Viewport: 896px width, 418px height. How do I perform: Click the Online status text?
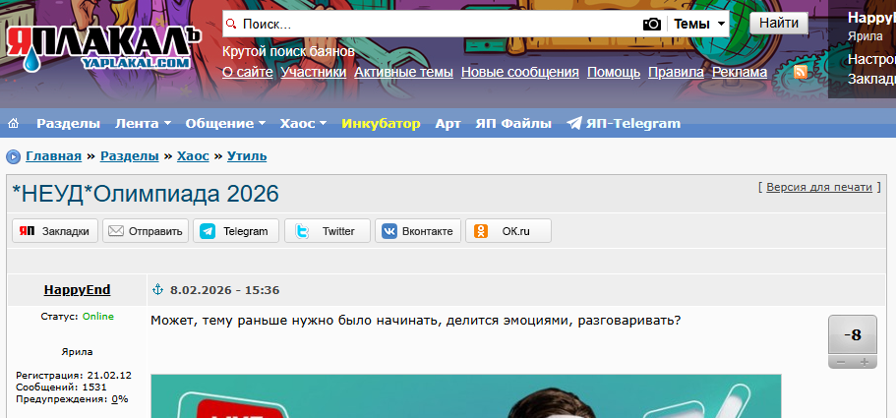click(98, 317)
